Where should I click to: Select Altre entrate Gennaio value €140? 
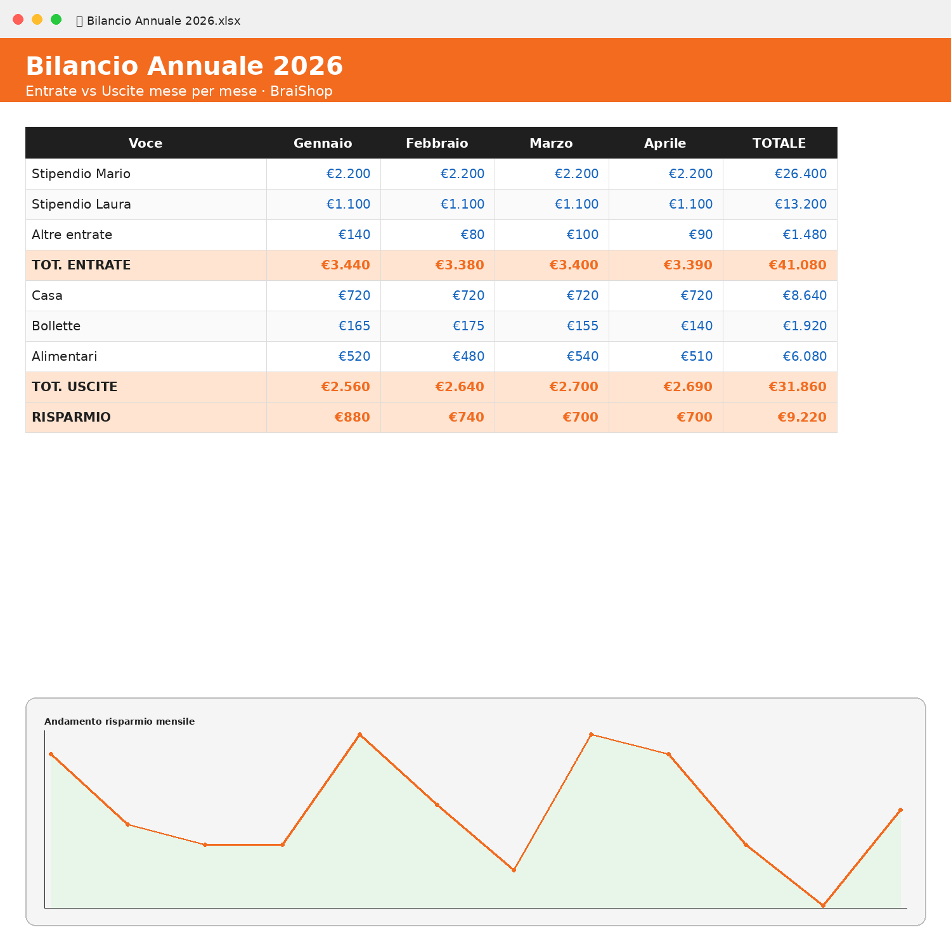[x=323, y=235]
